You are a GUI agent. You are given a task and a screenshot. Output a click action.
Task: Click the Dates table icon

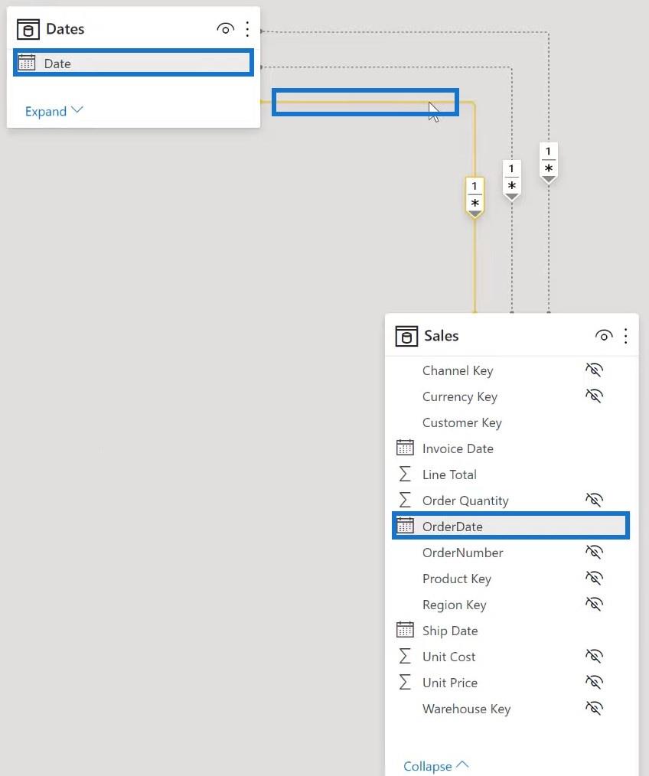pyautogui.click(x=28, y=29)
